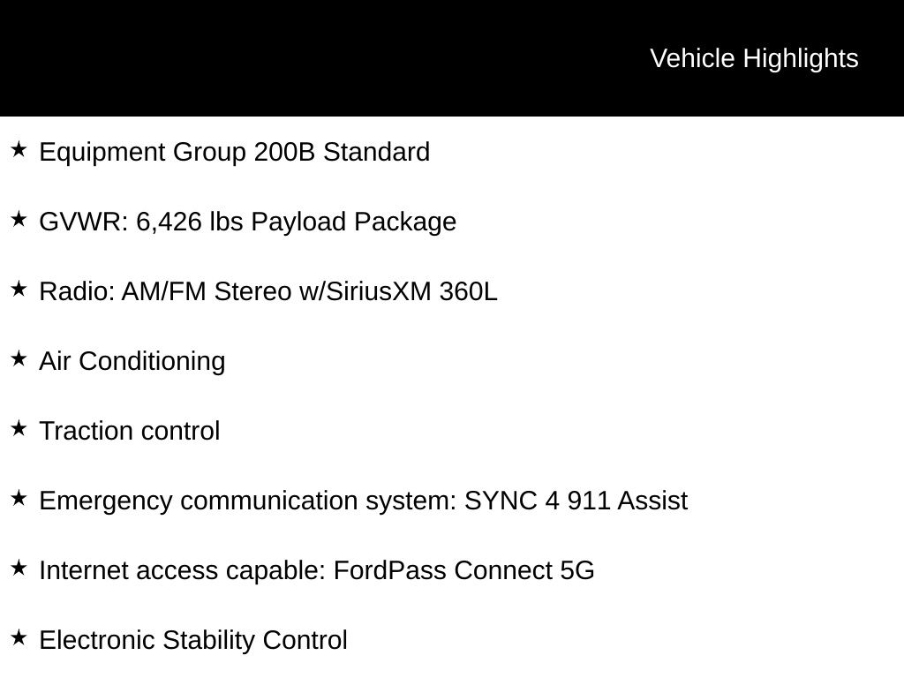Screen dimensions: 904x678
Task: Click SYNC 4 911 Assist text
Action: point(576,501)
